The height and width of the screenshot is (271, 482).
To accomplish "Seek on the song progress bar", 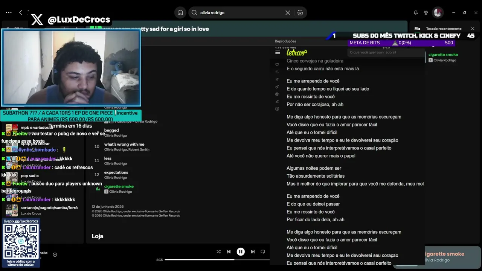I will [x=217, y=260].
